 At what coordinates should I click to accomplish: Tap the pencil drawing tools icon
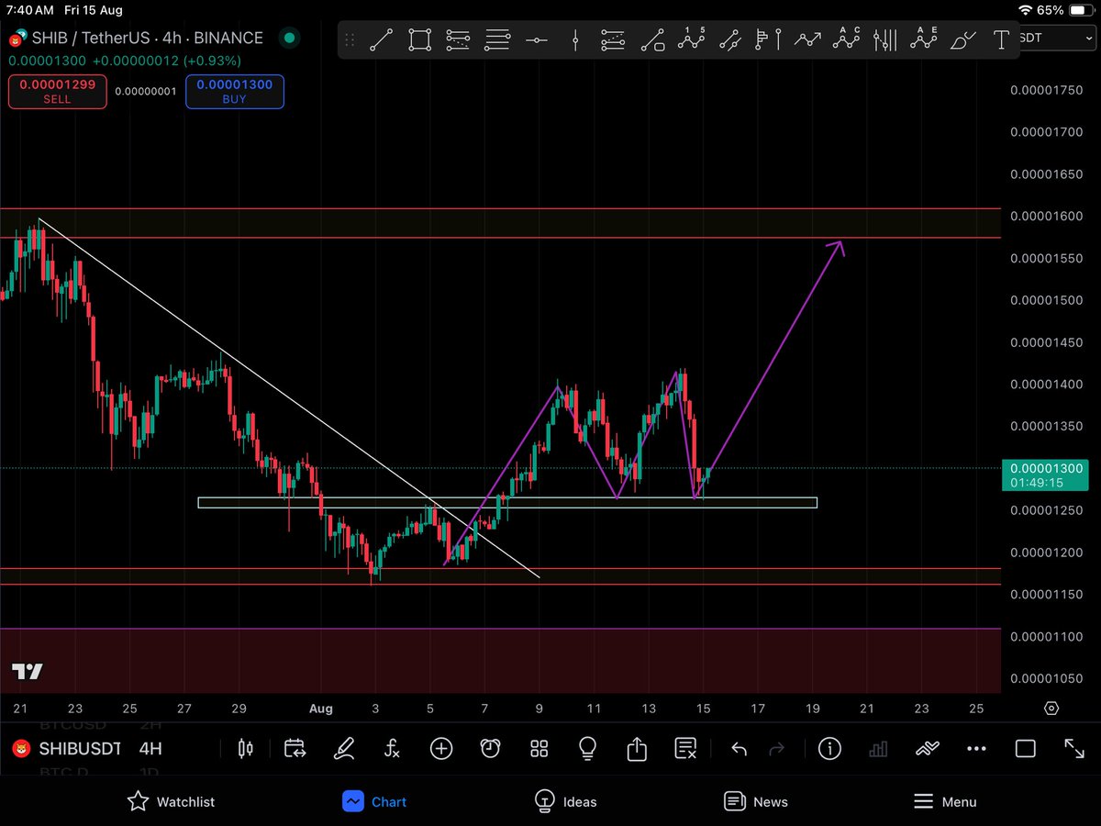[x=344, y=749]
